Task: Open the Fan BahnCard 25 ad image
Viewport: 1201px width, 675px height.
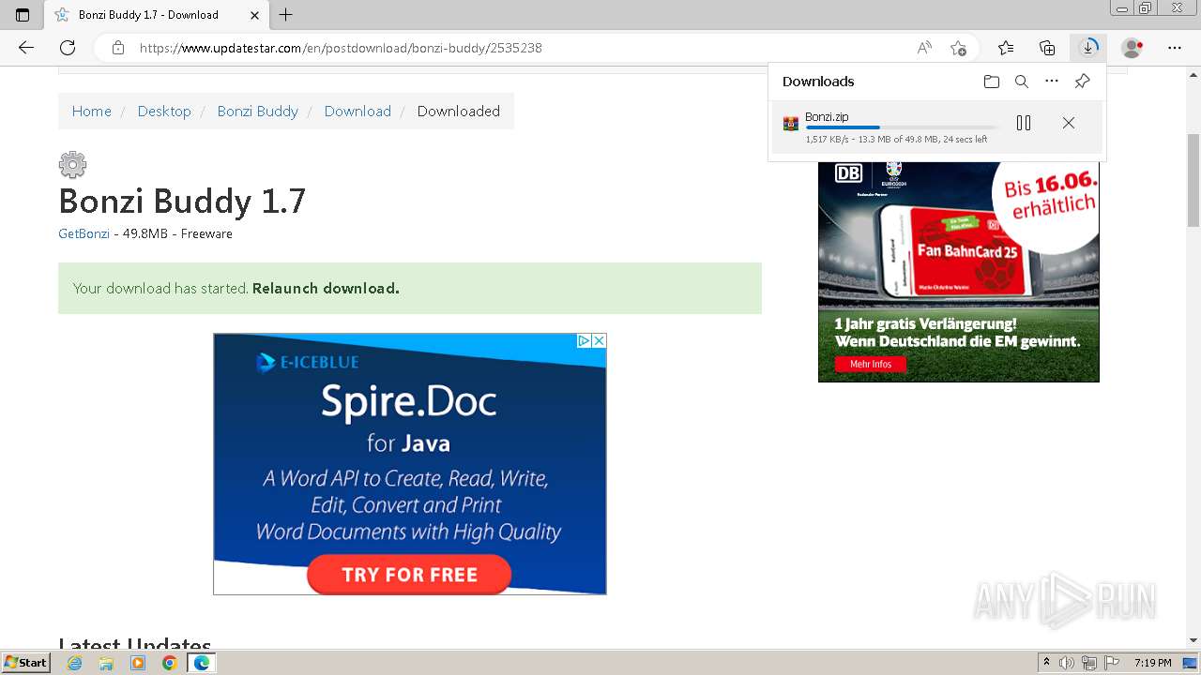Action: coord(958,272)
